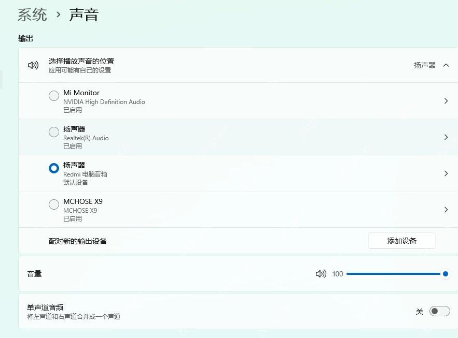Open Redmi 电脑音箱 device properties chevron
The height and width of the screenshot is (338, 458).
[446, 173]
